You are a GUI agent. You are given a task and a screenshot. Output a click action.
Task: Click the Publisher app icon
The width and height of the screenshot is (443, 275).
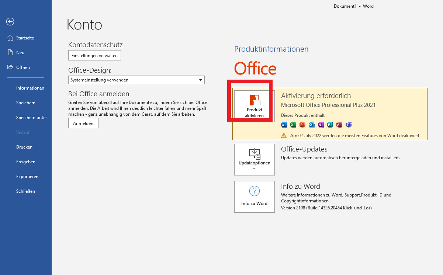pos(330,125)
